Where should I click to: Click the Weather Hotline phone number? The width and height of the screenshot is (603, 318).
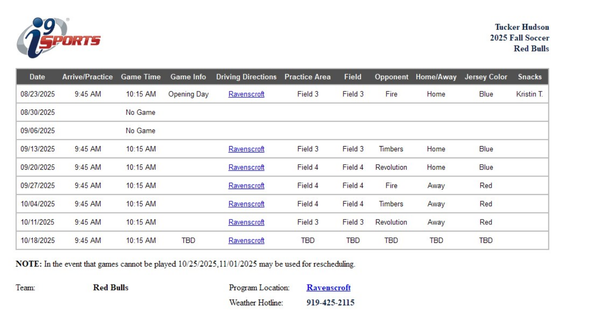[330, 303]
